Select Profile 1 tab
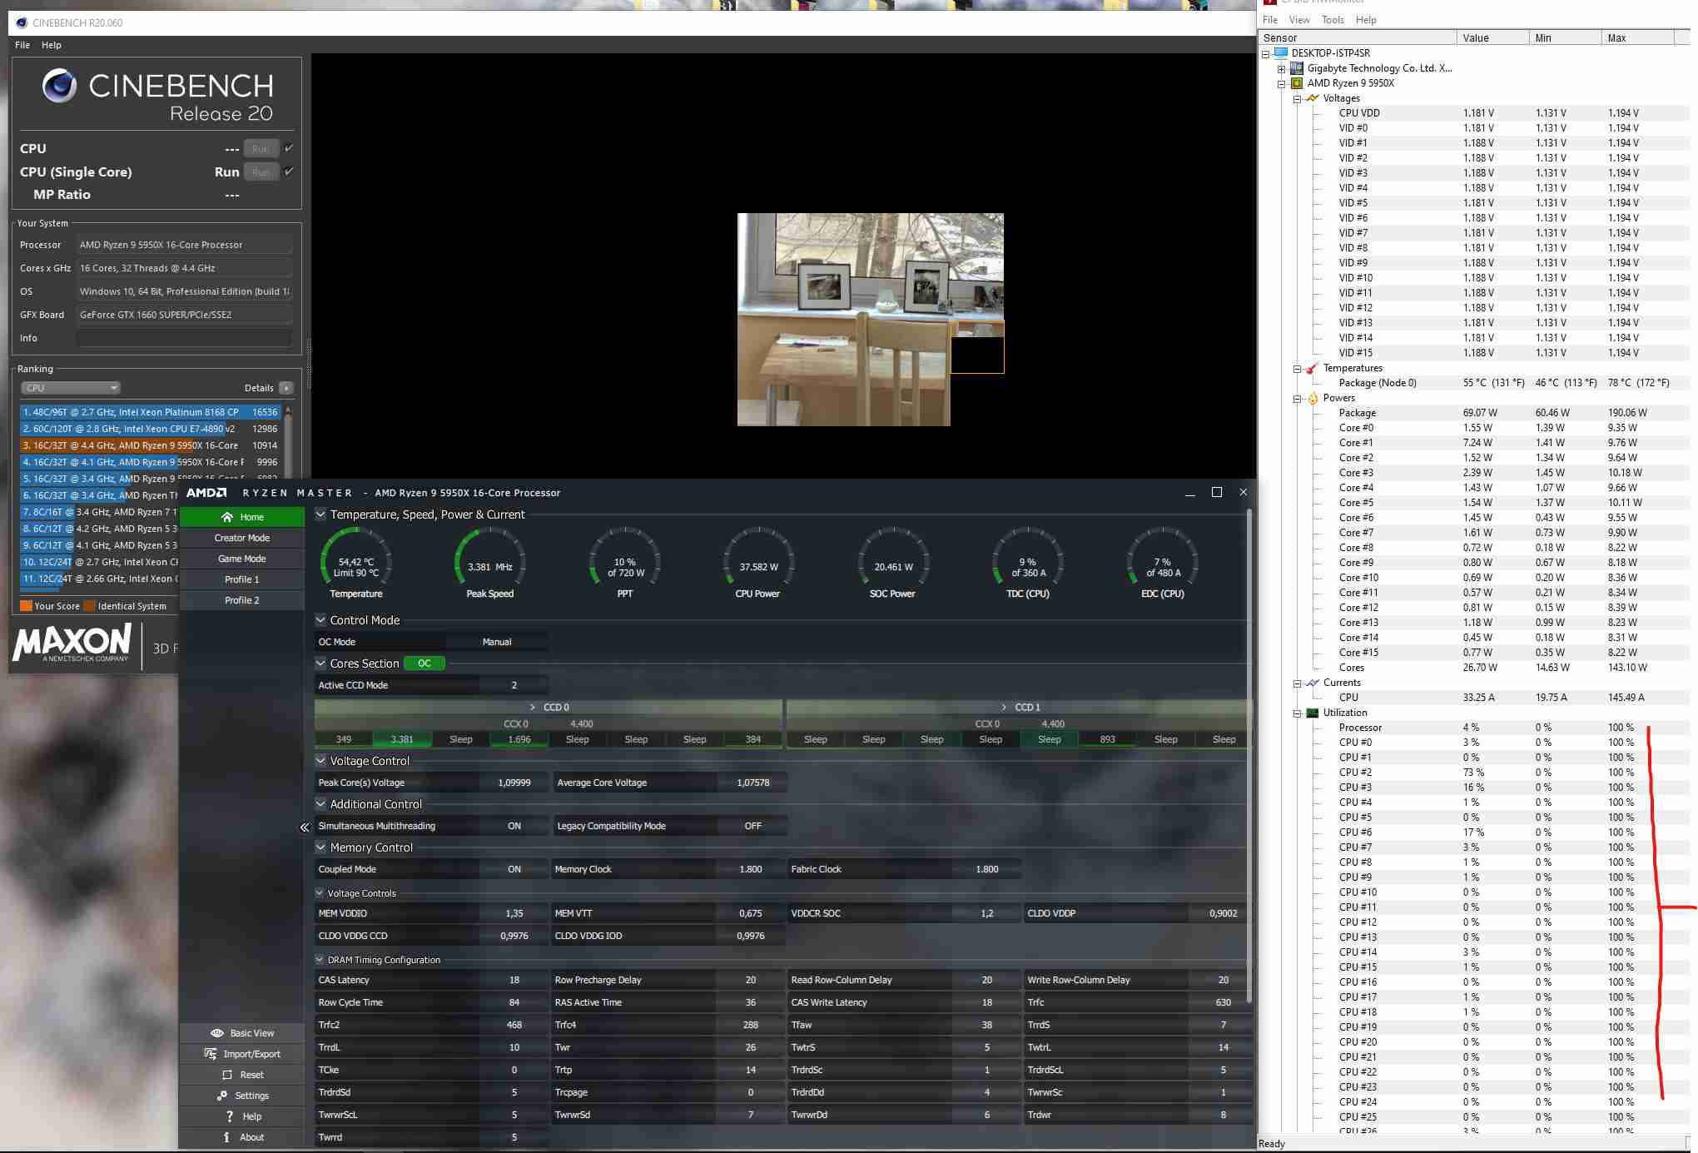The width and height of the screenshot is (1698, 1153). (x=242, y=579)
